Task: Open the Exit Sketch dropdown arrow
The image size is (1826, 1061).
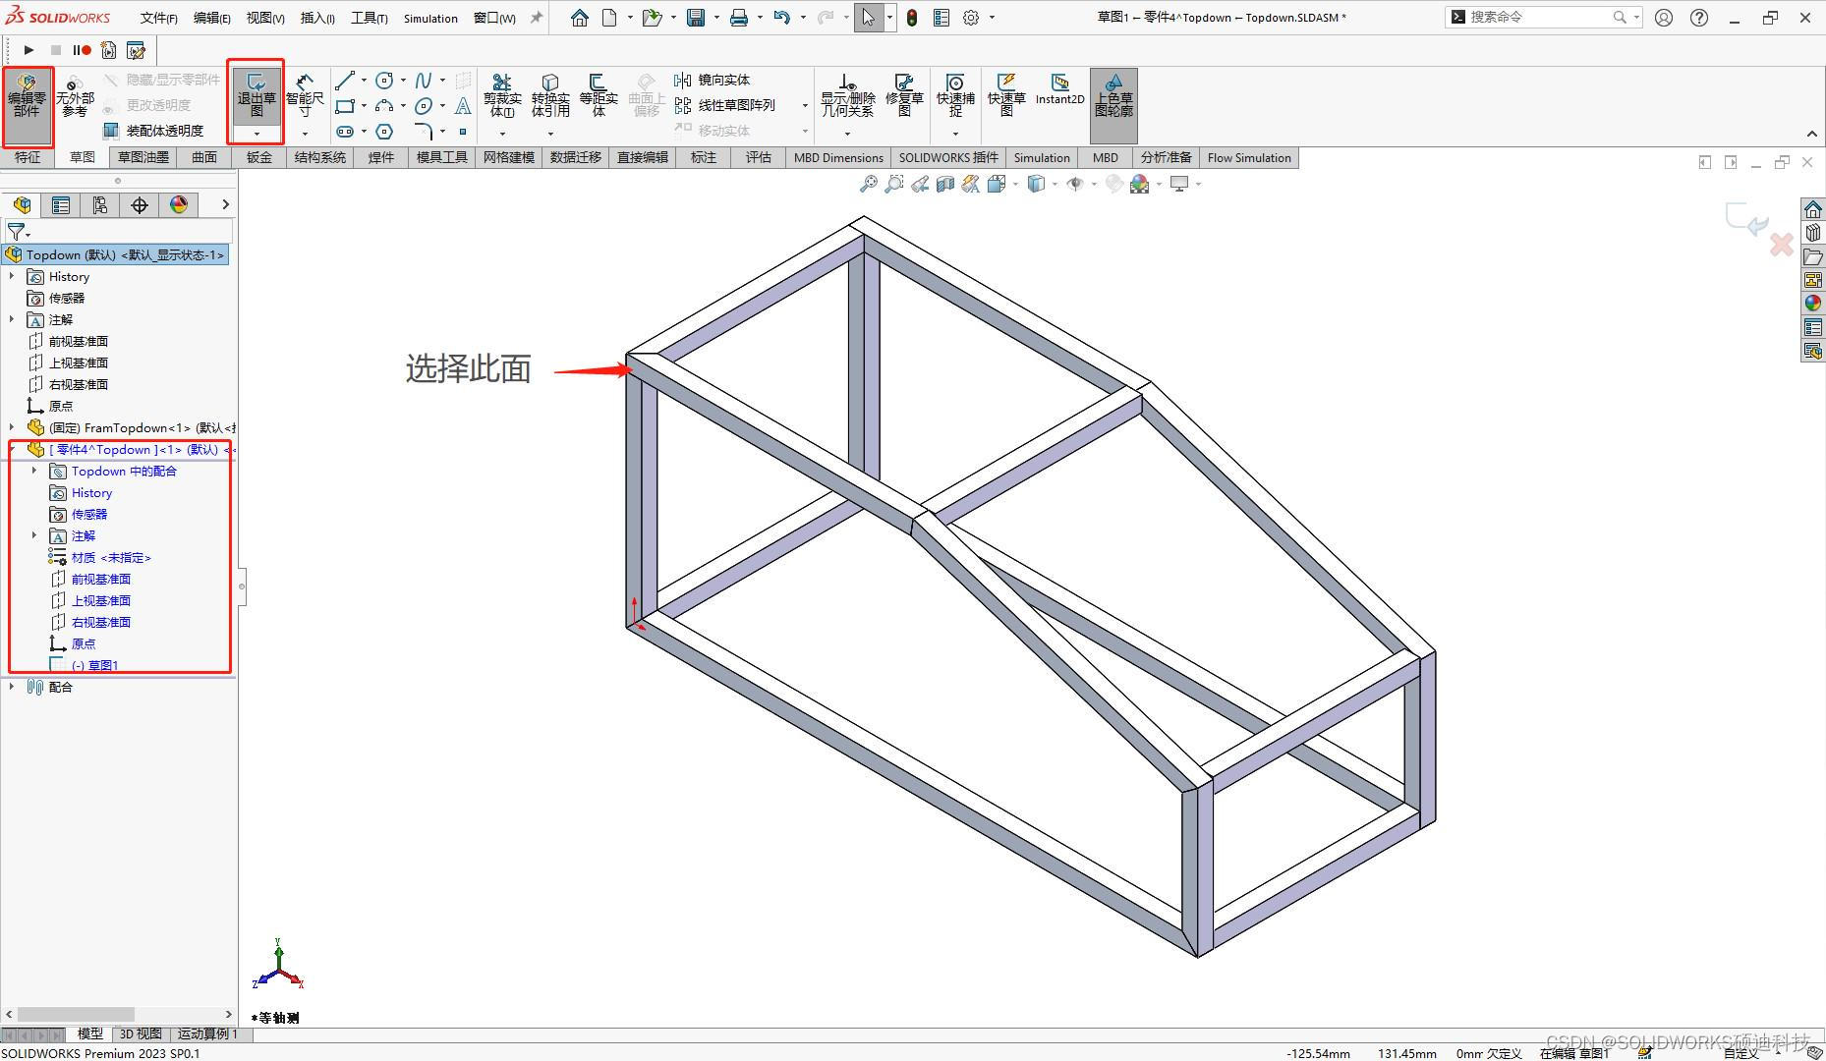Action: (x=257, y=134)
